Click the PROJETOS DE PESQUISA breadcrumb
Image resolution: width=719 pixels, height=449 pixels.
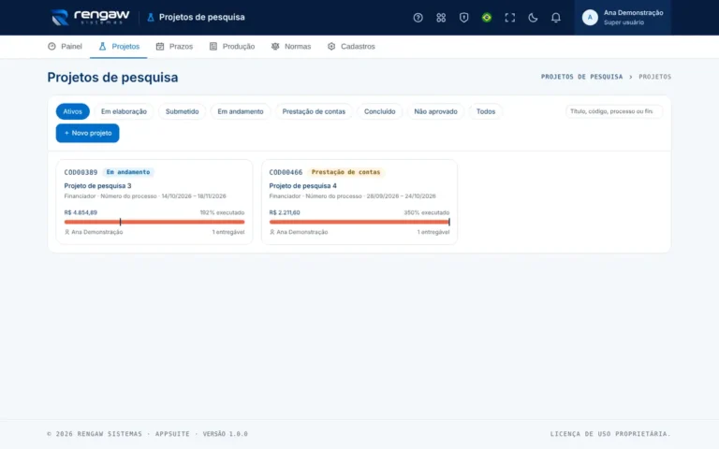[582, 77]
